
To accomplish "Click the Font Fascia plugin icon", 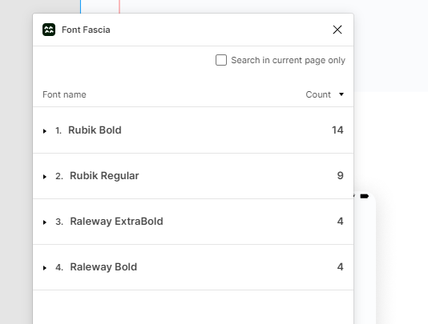I will (49, 30).
